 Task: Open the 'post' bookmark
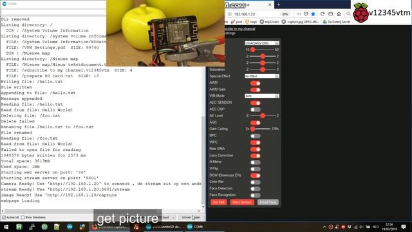[x=236, y=22]
